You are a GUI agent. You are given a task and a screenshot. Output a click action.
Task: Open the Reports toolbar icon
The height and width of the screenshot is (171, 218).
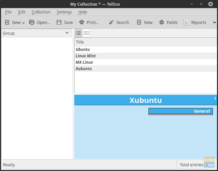click(x=186, y=22)
